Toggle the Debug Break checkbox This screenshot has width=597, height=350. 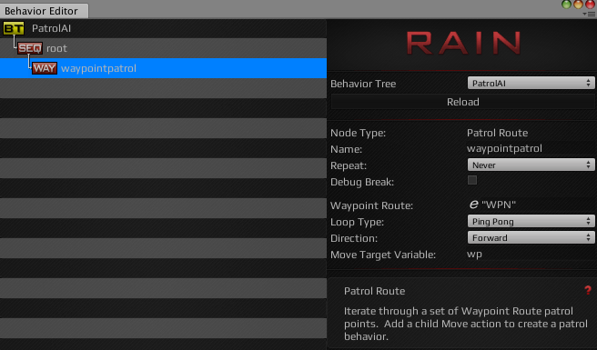tap(472, 180)
